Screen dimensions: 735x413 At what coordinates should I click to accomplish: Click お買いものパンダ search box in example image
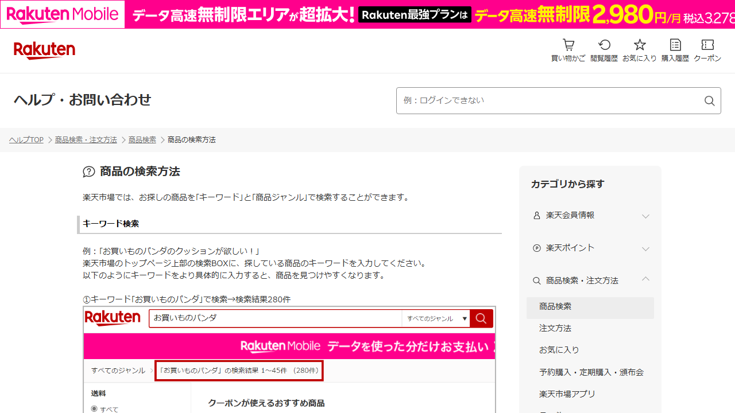coord(276,318)
